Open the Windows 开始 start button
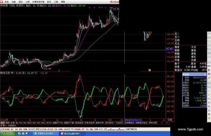 point(8,133)
